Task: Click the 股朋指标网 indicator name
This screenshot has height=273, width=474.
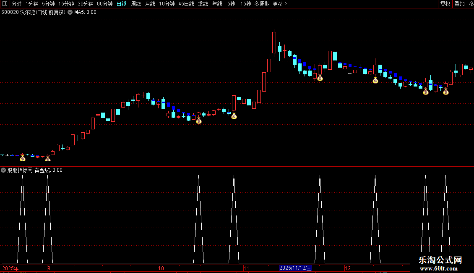Action: 20,170
